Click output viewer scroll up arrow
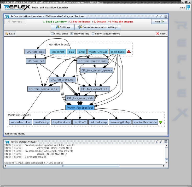 click(166, 146)
